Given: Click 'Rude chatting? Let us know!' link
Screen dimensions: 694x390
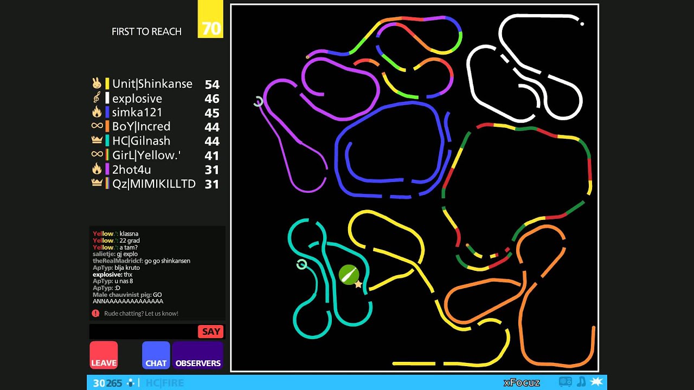Looking at the screenshot, I should click(141, 313).
